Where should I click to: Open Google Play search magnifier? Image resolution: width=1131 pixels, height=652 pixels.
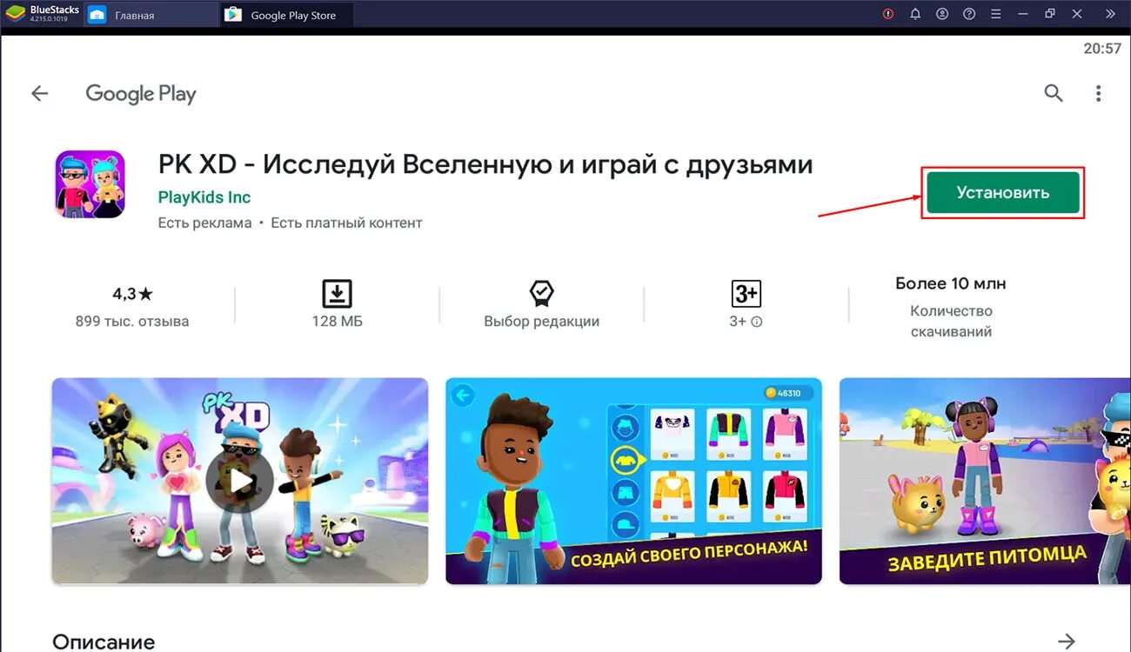coord(1054,93)
